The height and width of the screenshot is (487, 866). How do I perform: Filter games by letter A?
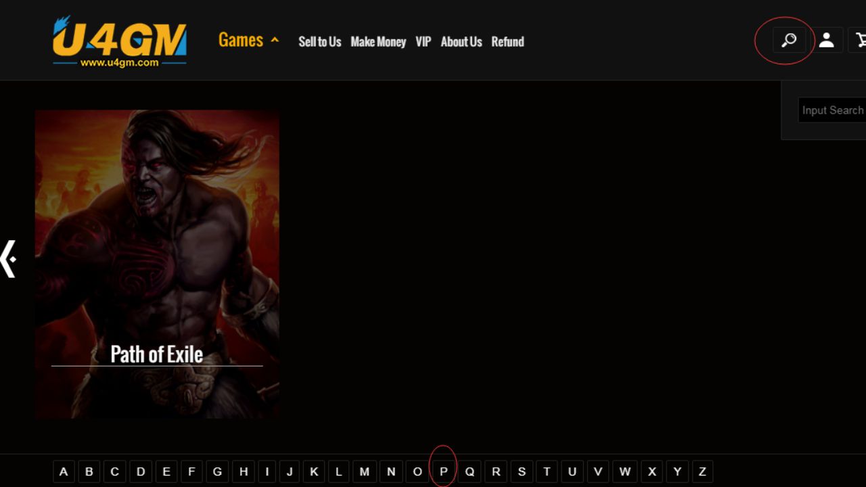[64, 471]
